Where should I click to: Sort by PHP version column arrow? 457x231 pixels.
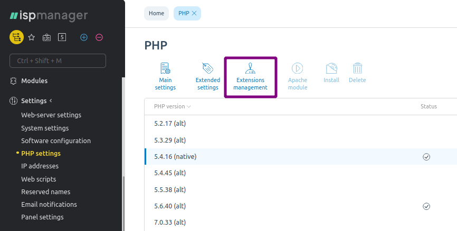(x=189, y=107)
